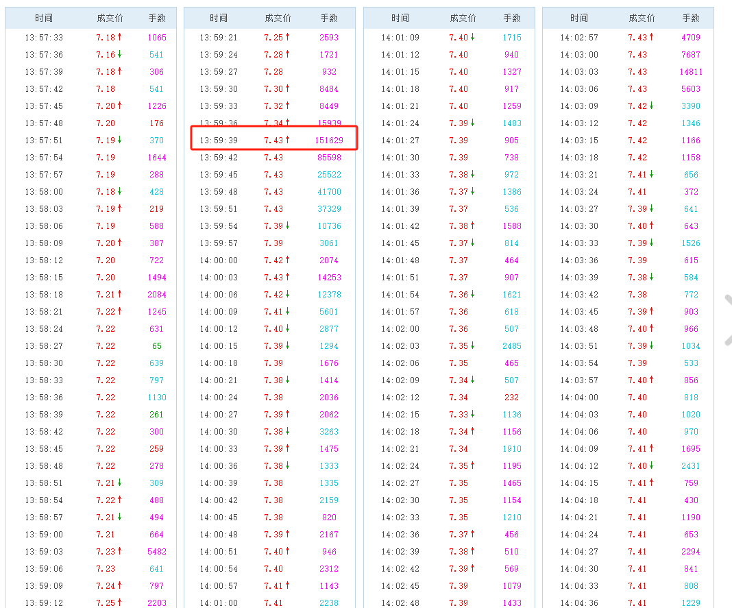Viewport: 732px width, 608px height.
Task: Click the 成交价 header in the 13:57:33 table
Action: coord(110,19)
